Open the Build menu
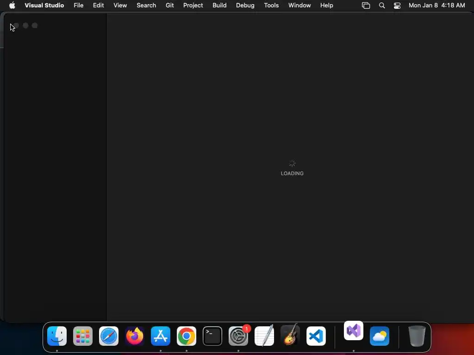 (x=219, y=6)
